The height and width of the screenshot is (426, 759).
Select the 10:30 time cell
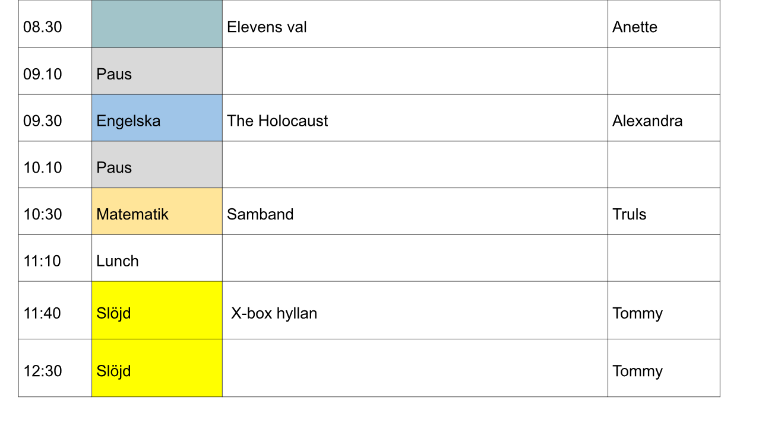click(55, 214)
